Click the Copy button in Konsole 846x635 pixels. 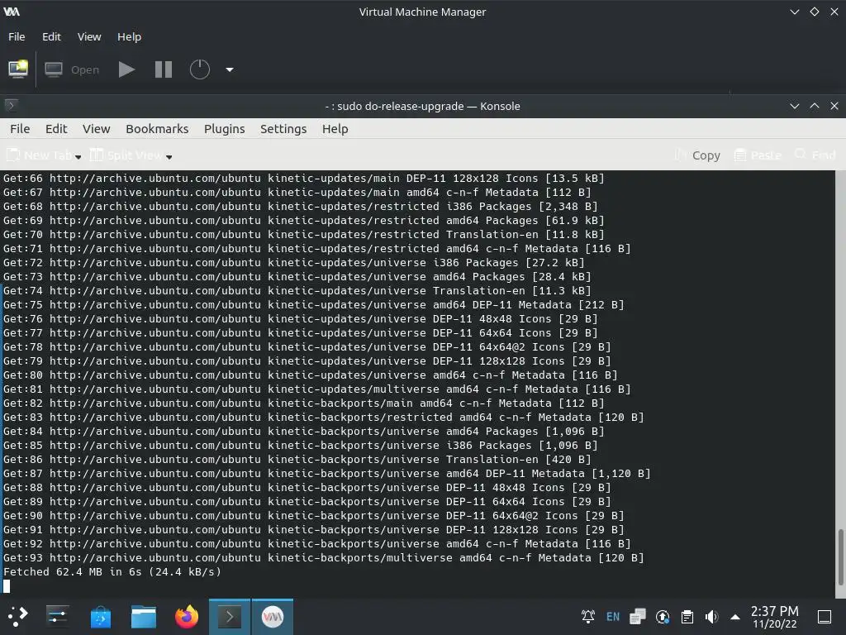(696, 155)
